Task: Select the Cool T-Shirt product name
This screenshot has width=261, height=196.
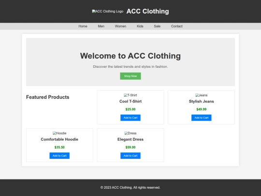Action: (x=130, y=101)
